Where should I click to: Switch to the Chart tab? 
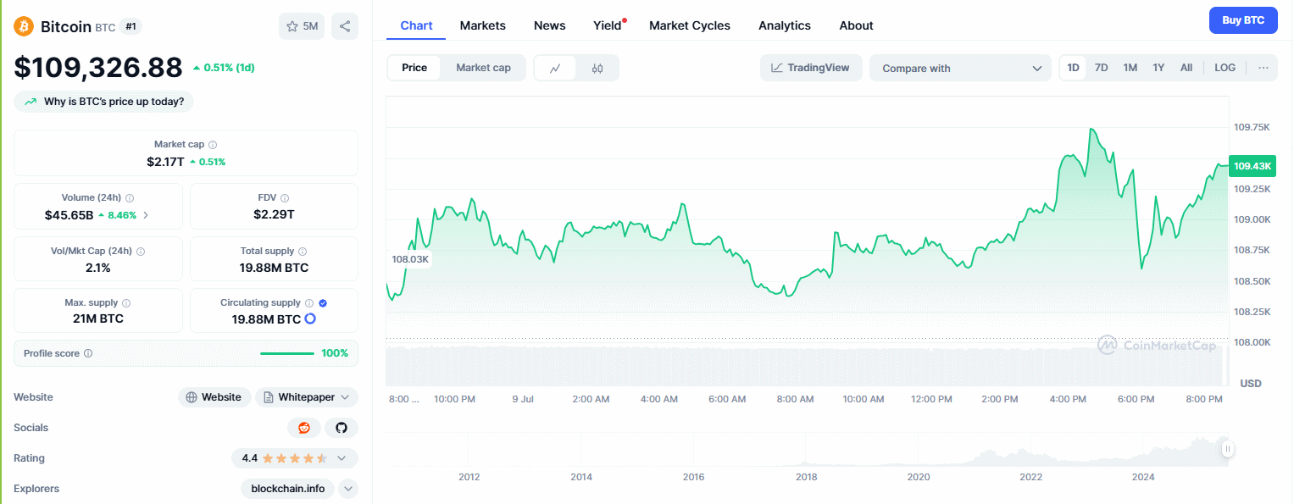416,25
